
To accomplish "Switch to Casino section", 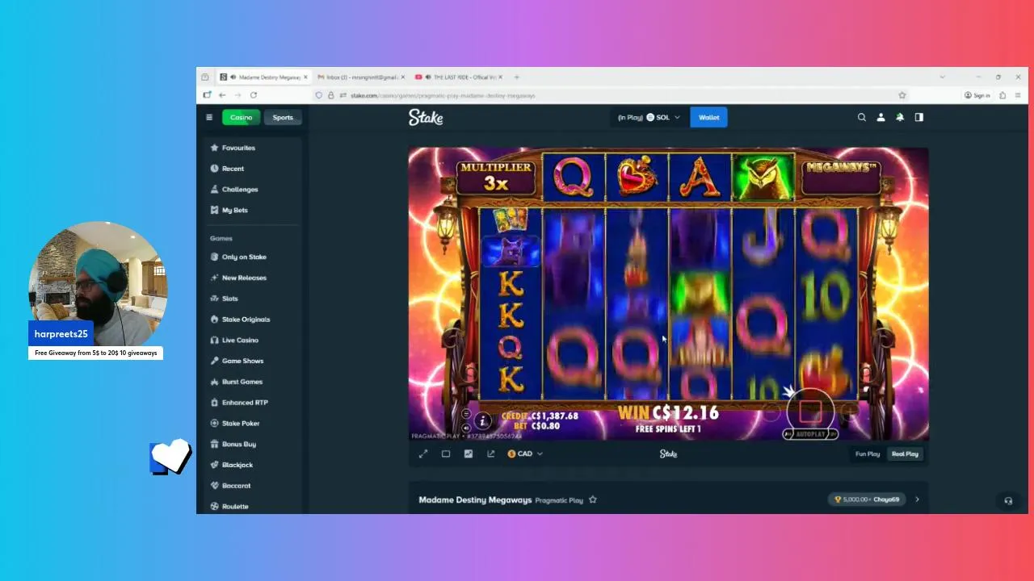I will tap(241, 117).
